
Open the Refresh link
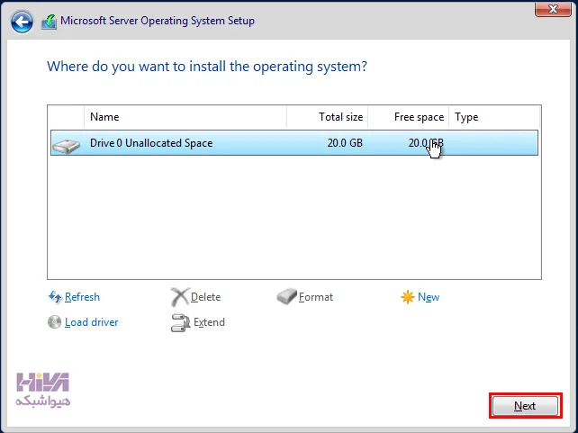[82, 297]
